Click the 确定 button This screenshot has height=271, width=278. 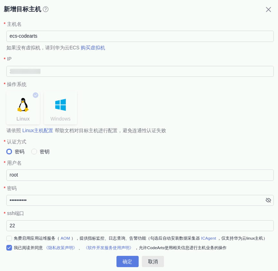[x=128, y=261]
